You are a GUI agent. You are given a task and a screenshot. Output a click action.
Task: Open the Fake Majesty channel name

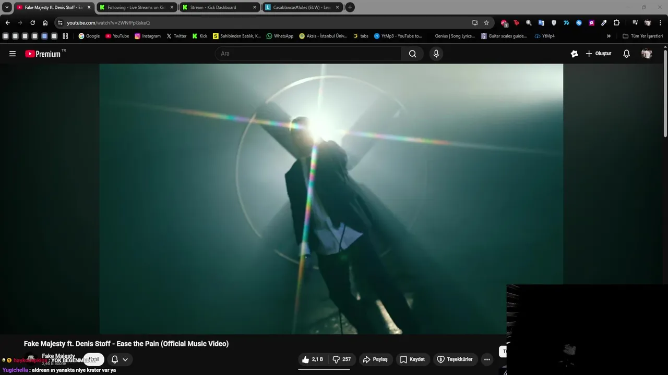point(58,356)
